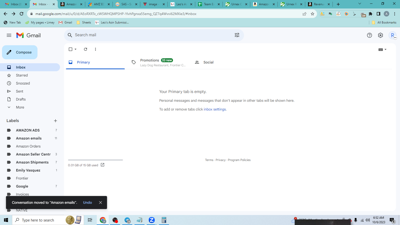Switch to the Primary tab
This screenshot has height=225, width=400.
95,62
